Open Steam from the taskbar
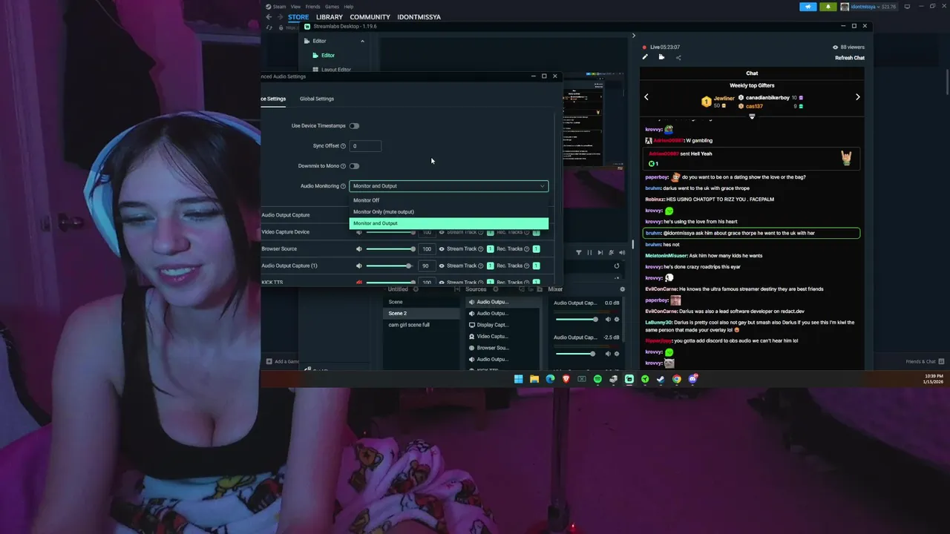Image resolution: width=950 pixels, height=534 pixels. [x=661, y=379]
